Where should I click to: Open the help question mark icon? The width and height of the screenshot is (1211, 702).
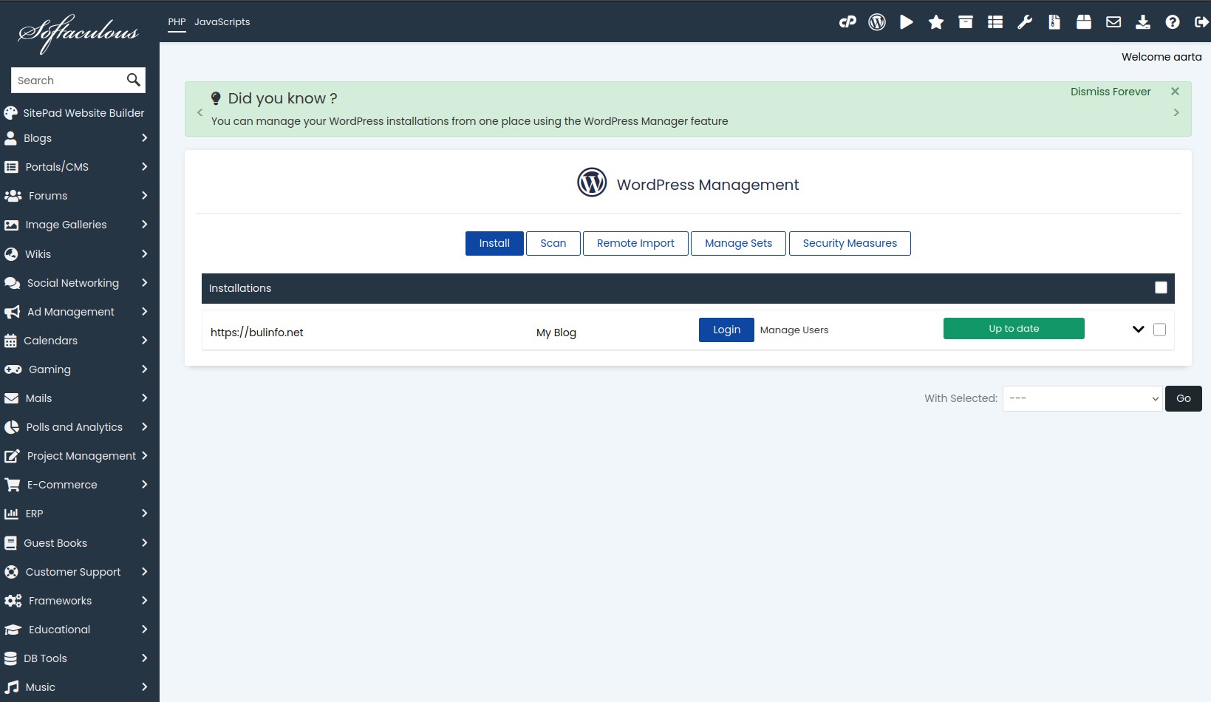coord(1173,22)
